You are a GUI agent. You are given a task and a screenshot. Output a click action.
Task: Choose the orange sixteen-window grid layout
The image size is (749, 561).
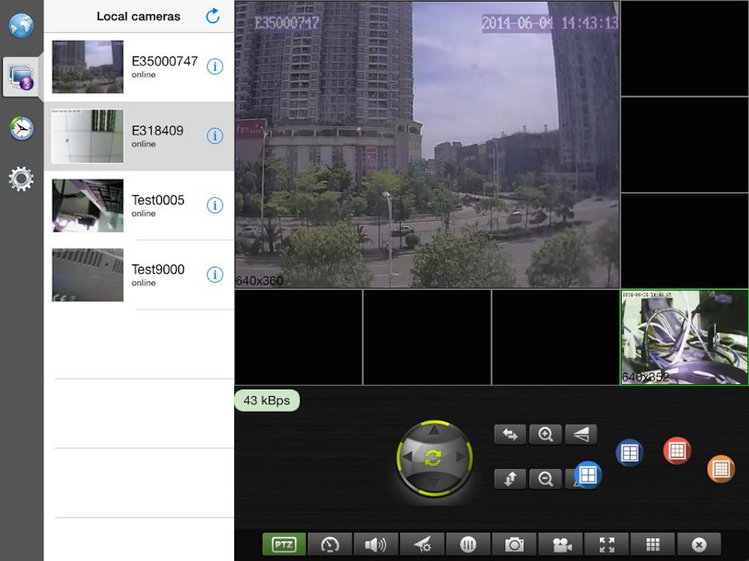tap(720, 468)
